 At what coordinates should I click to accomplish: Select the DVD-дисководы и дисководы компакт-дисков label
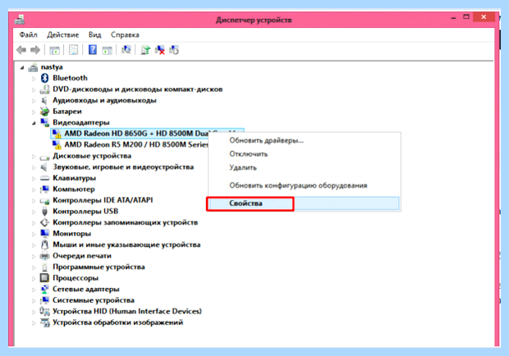(x=138, y=89)
